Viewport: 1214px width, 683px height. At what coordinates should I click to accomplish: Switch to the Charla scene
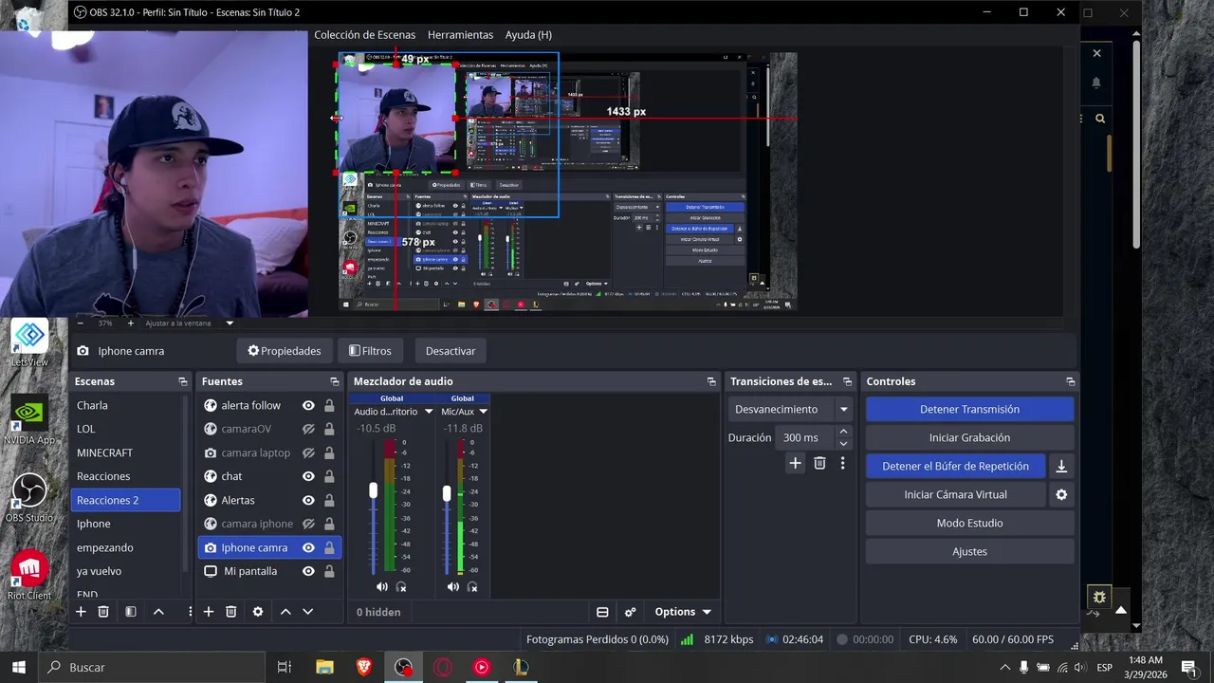(125, 405)
